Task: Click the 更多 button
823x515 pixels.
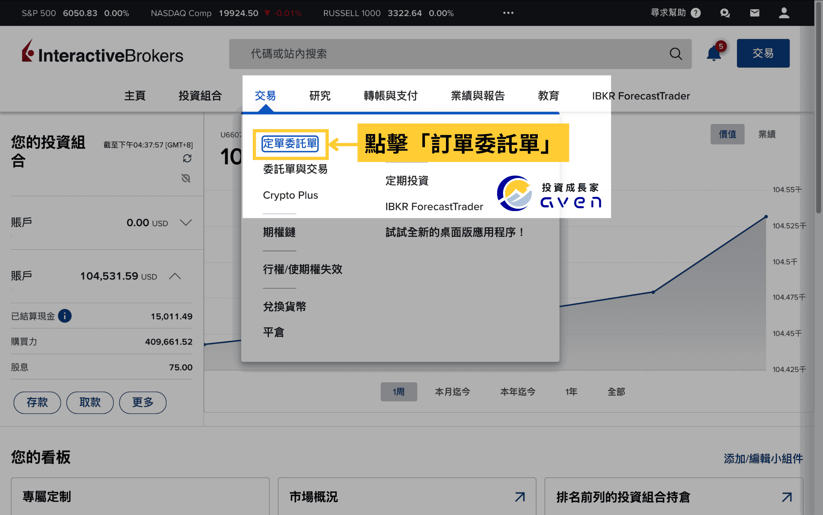Action: (x=143, y=402)
